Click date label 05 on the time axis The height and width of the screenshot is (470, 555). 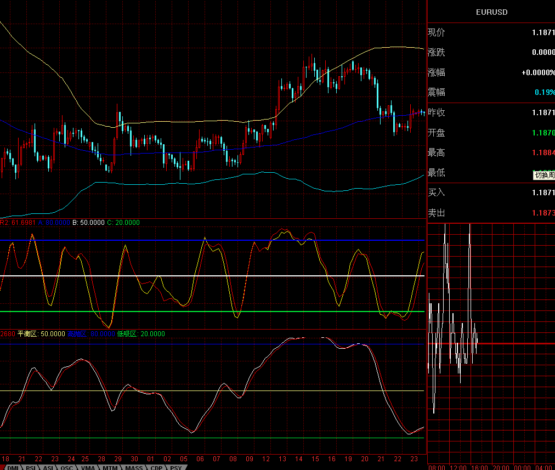[x=184, y=459]
